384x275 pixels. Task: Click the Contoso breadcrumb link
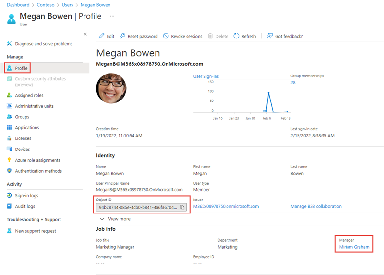46,5
